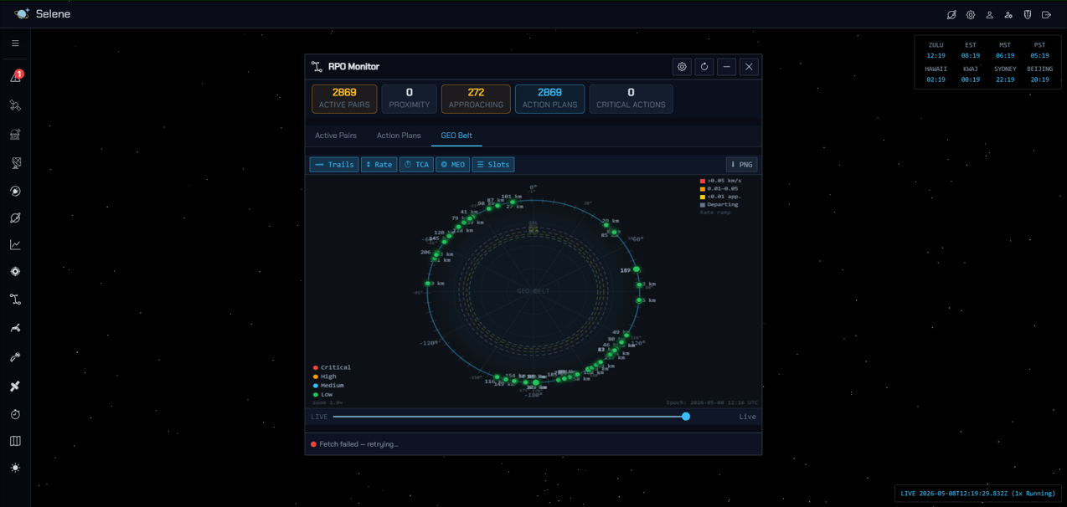Open the sun space-weather sidebar icon
Viewport: 1067px width, 507px height.
pyautogui.click(x=15, y=468)
